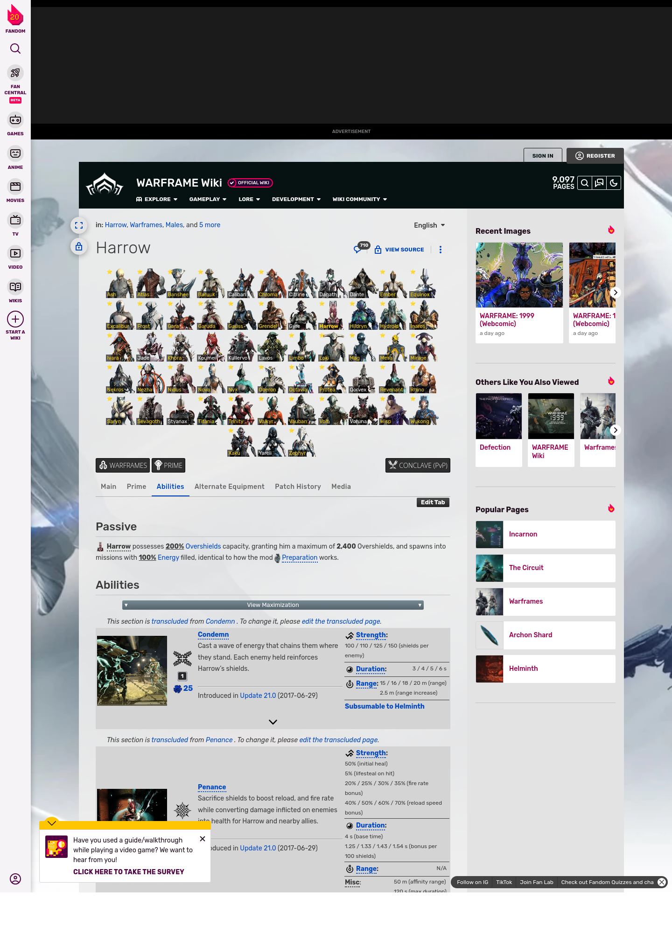672x933 pixels.
Task: Click the Edit Tab button
Action: point(433,502)
